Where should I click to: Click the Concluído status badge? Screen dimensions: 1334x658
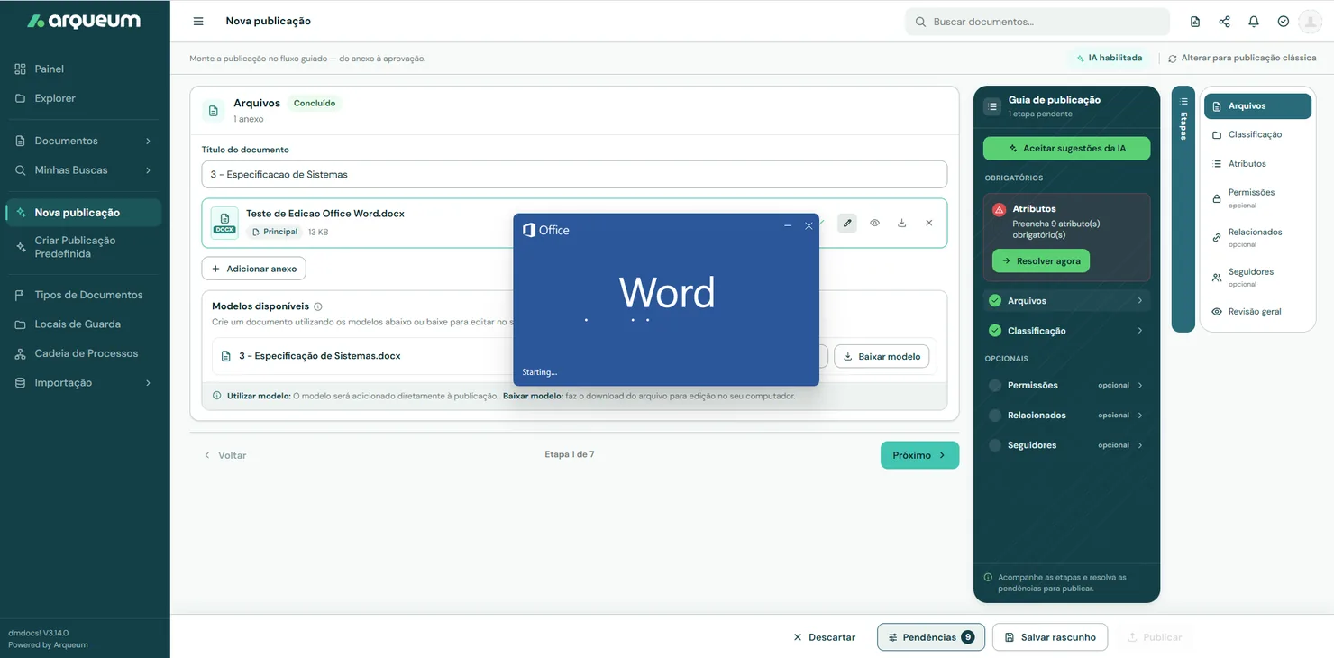point(315,104)
